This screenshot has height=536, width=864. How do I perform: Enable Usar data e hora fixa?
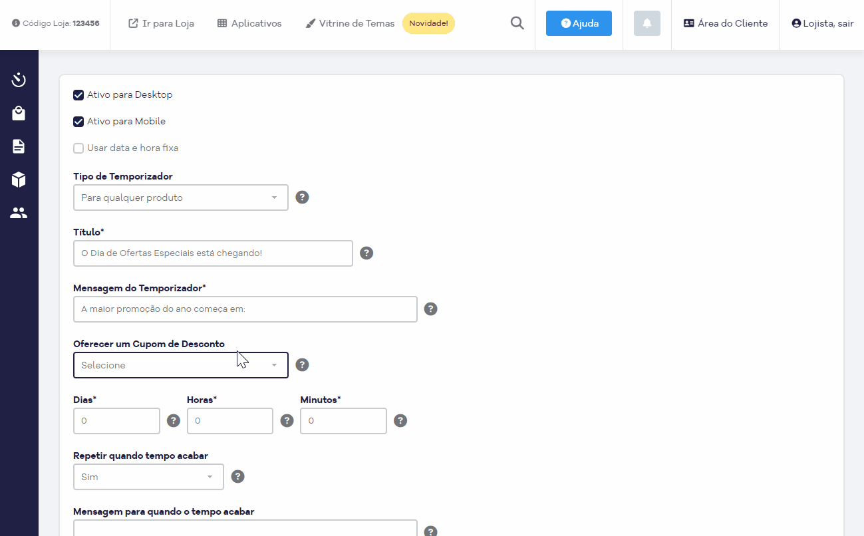78,148
